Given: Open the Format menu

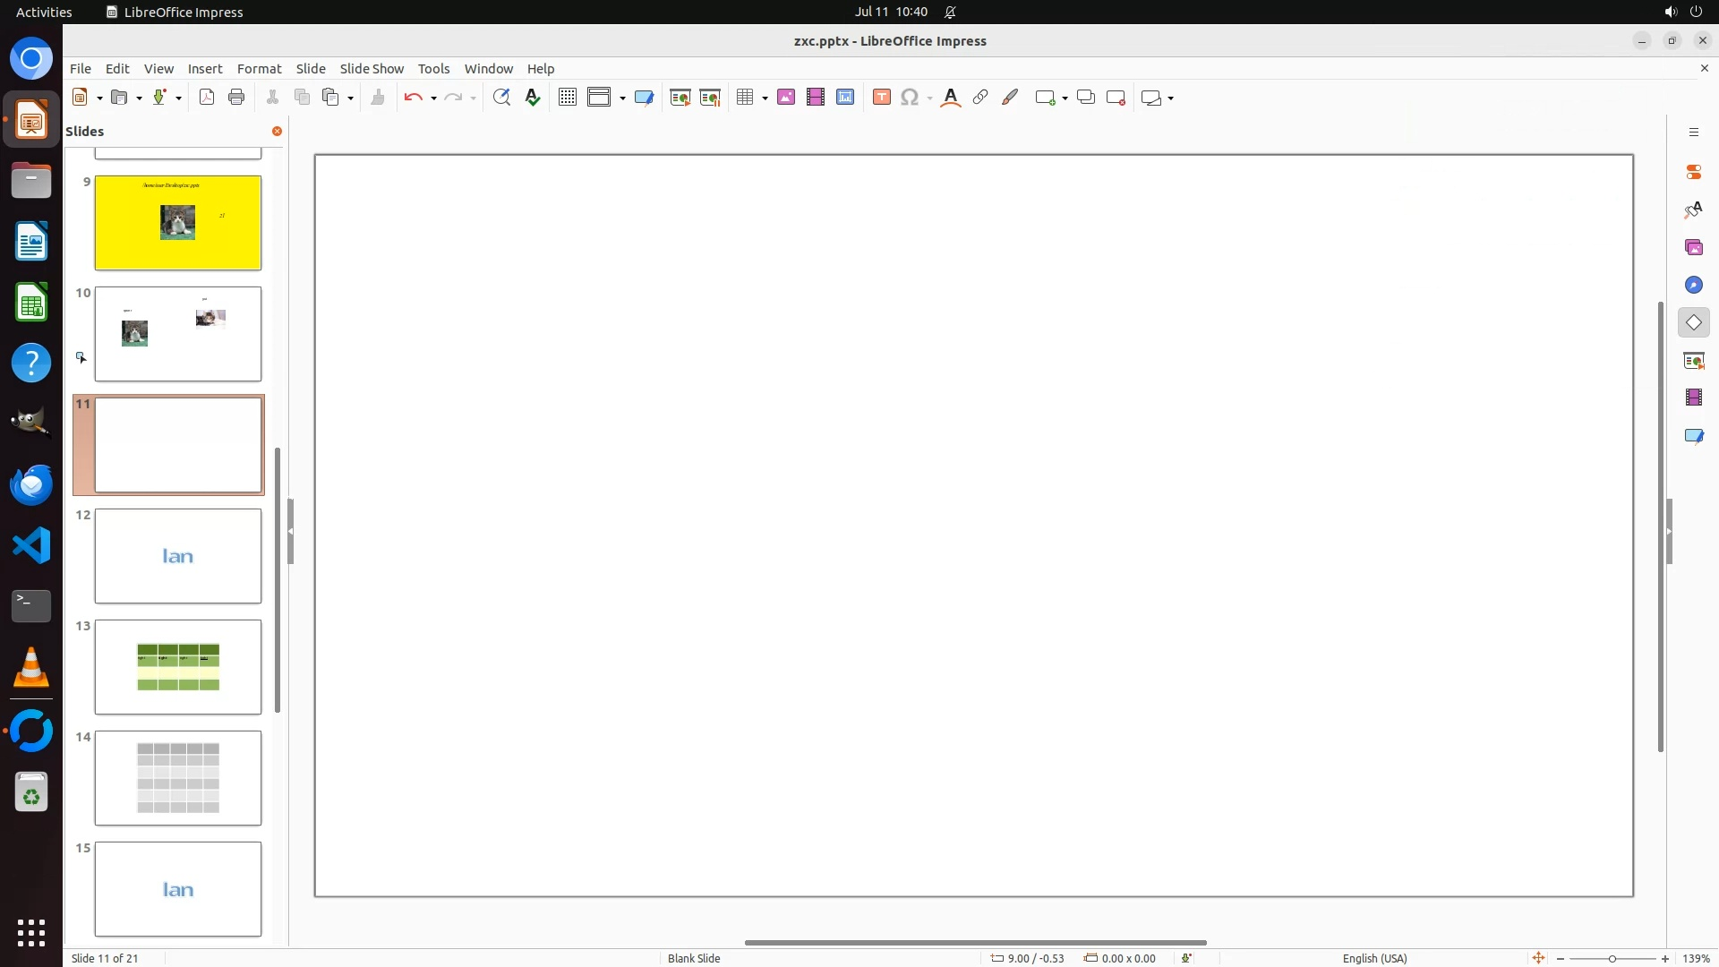Looking at the screenshot, I should pyautogui.click(x=259, y=69).
